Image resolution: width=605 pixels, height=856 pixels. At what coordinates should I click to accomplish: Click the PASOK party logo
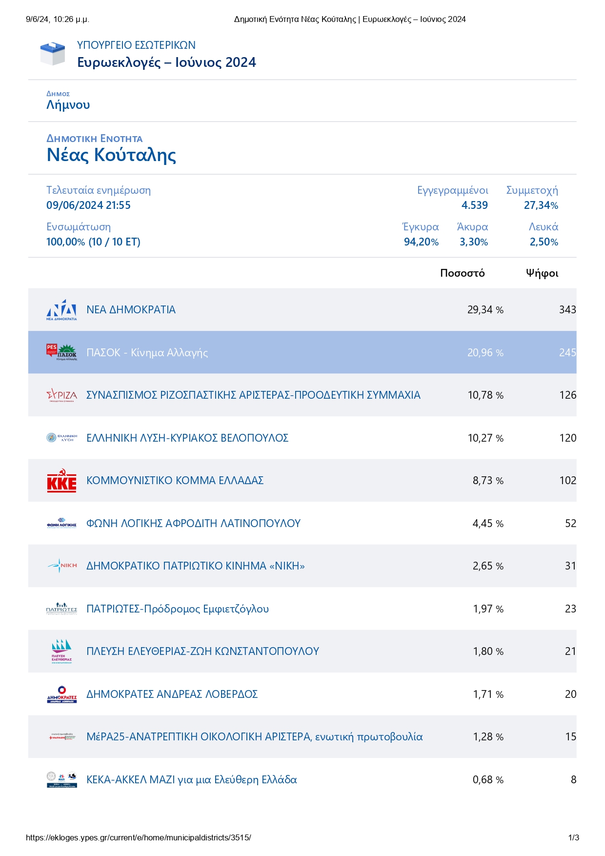(x=61, y=352)
